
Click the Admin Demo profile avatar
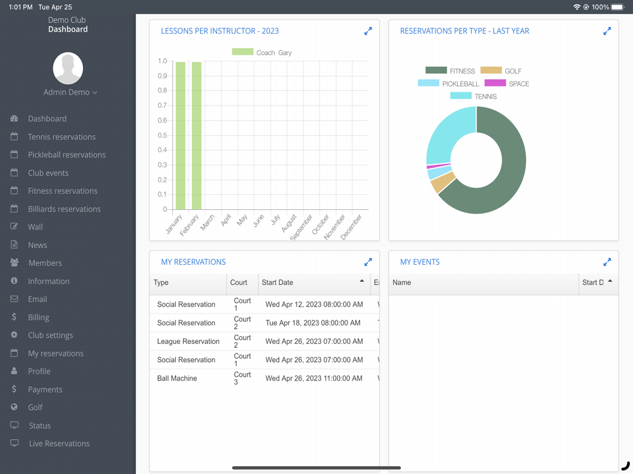tap(68, 68)
